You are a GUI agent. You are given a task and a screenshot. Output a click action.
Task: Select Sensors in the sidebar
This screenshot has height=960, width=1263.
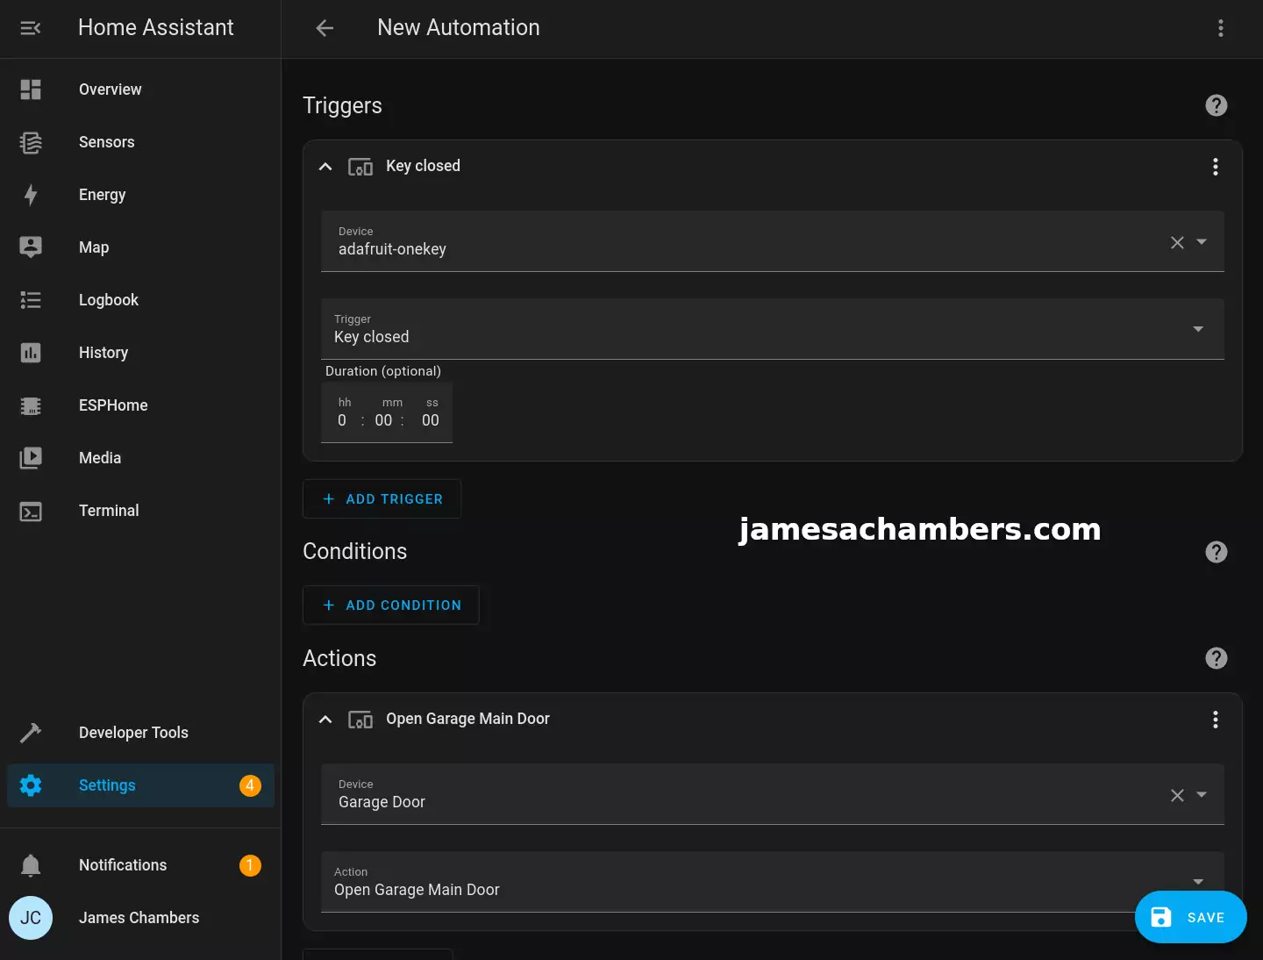coord(140,142)
